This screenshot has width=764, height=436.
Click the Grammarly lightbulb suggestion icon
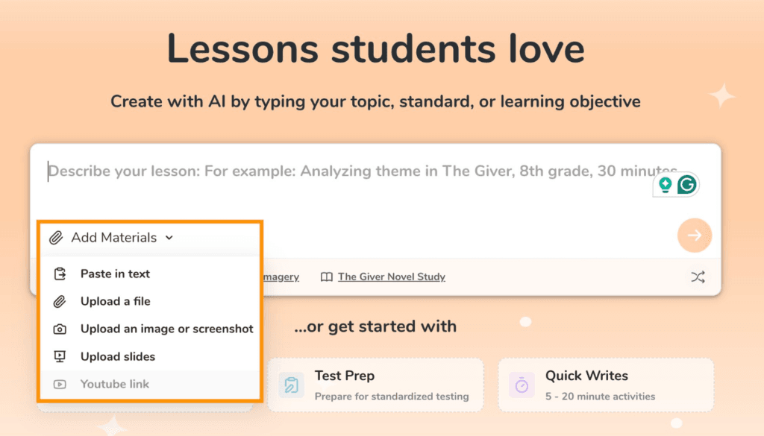click(665, 184)
